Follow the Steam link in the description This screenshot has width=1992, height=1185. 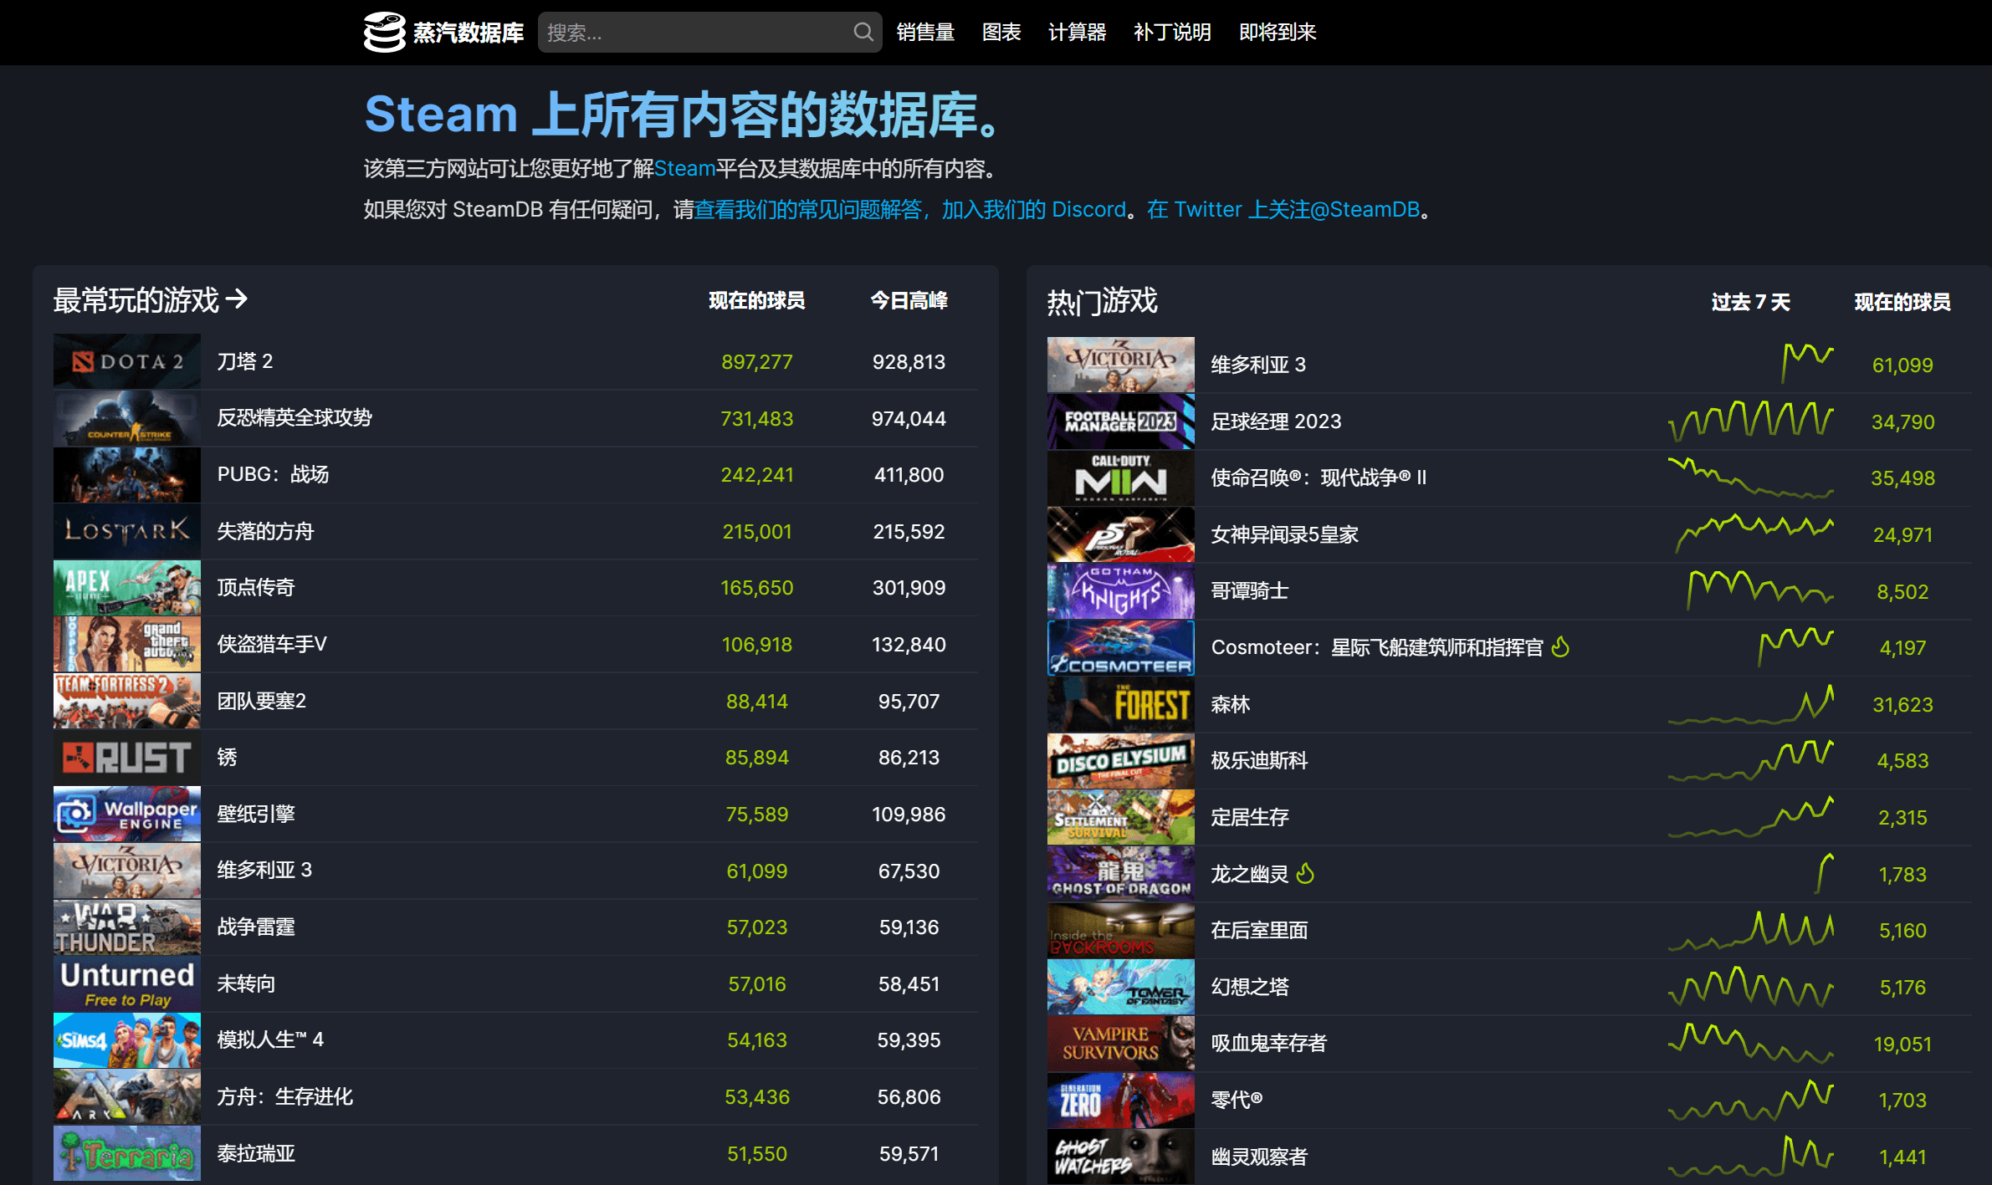click(x=684, y=169)
